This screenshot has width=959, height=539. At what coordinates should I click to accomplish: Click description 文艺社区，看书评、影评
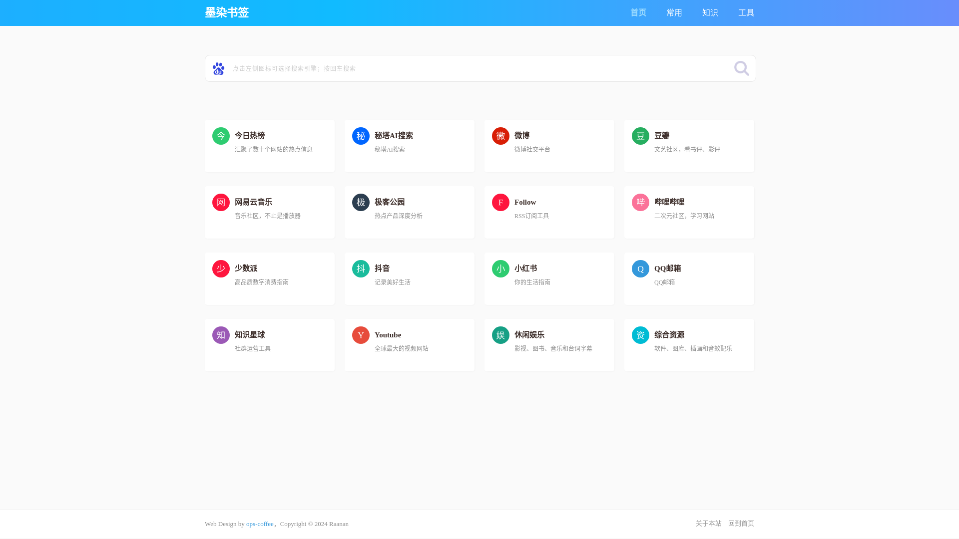coord(687,149)
